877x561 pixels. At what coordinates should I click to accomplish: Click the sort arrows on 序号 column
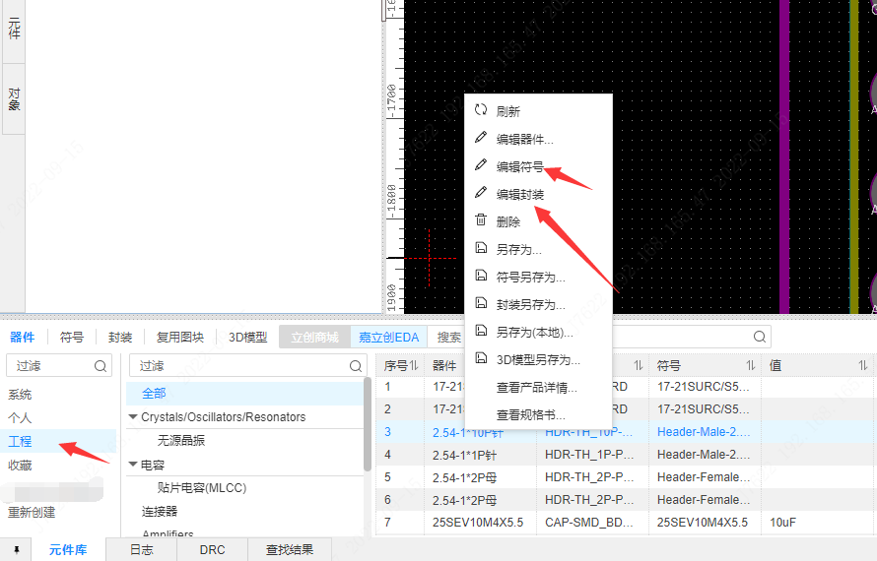coord(414,365)
